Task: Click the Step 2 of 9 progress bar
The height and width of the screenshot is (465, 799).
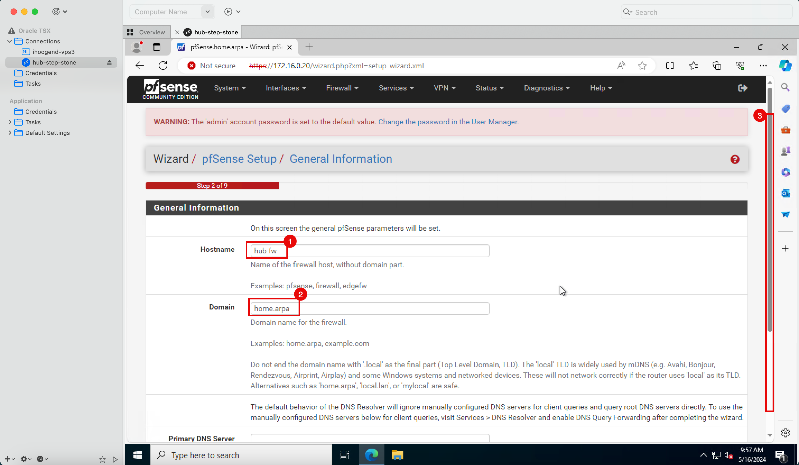Action: (x=212, y=186)
